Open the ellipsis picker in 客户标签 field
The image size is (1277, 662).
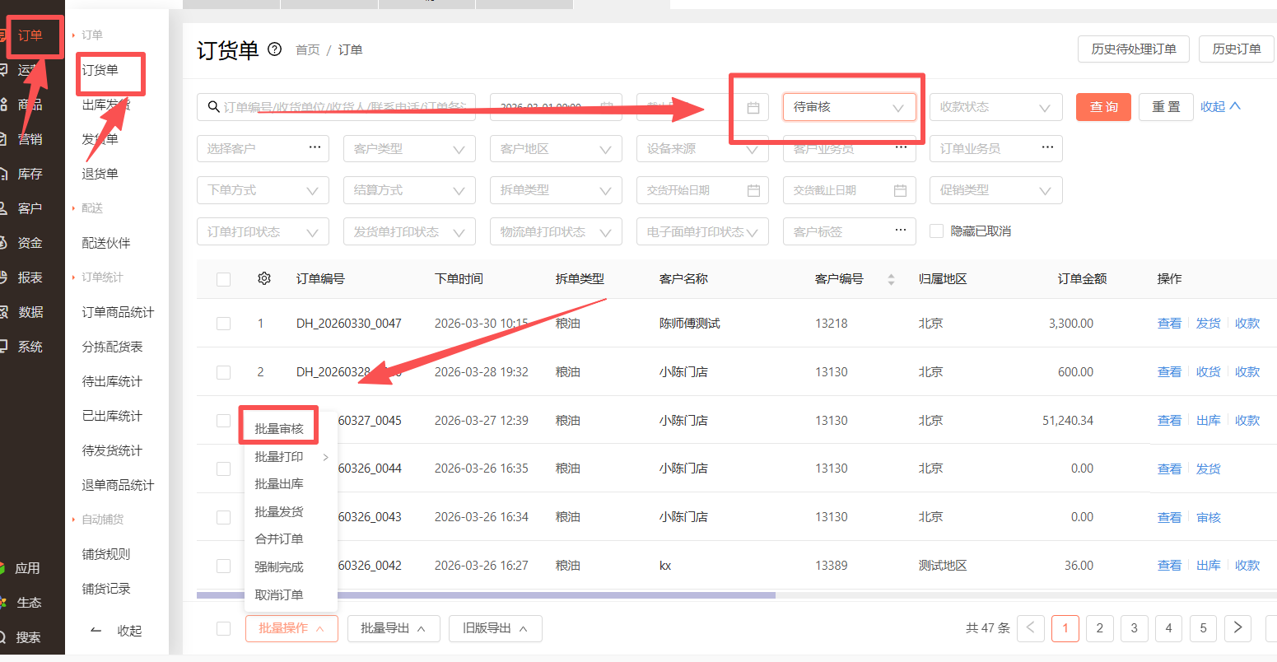click(901, 231)
